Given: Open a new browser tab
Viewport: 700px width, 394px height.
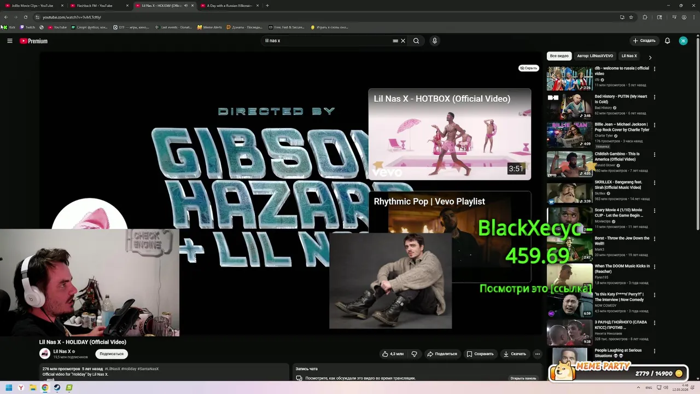Looking at the screenshot, I should point(267,5).
